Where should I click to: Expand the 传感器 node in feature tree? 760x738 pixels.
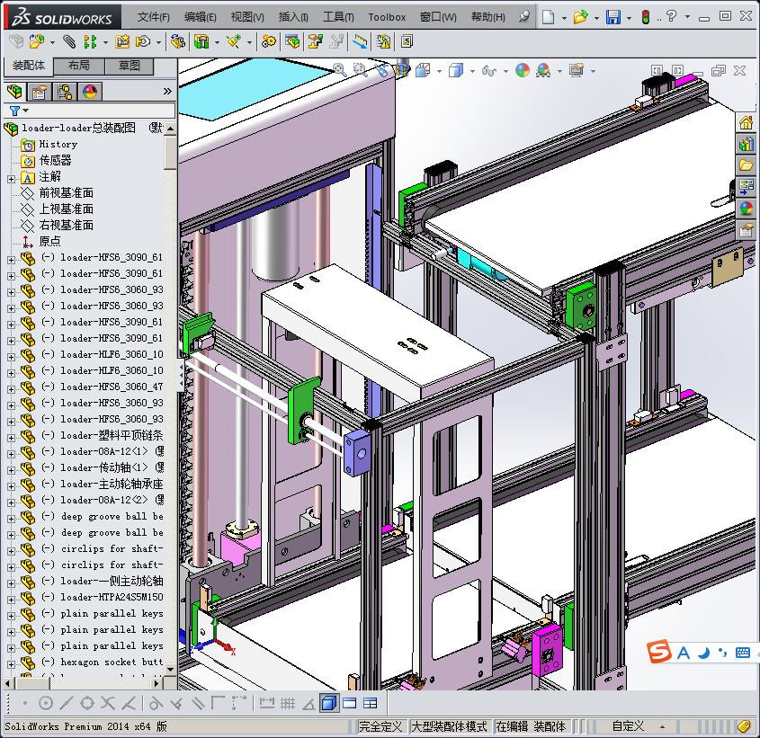[58, 161]
